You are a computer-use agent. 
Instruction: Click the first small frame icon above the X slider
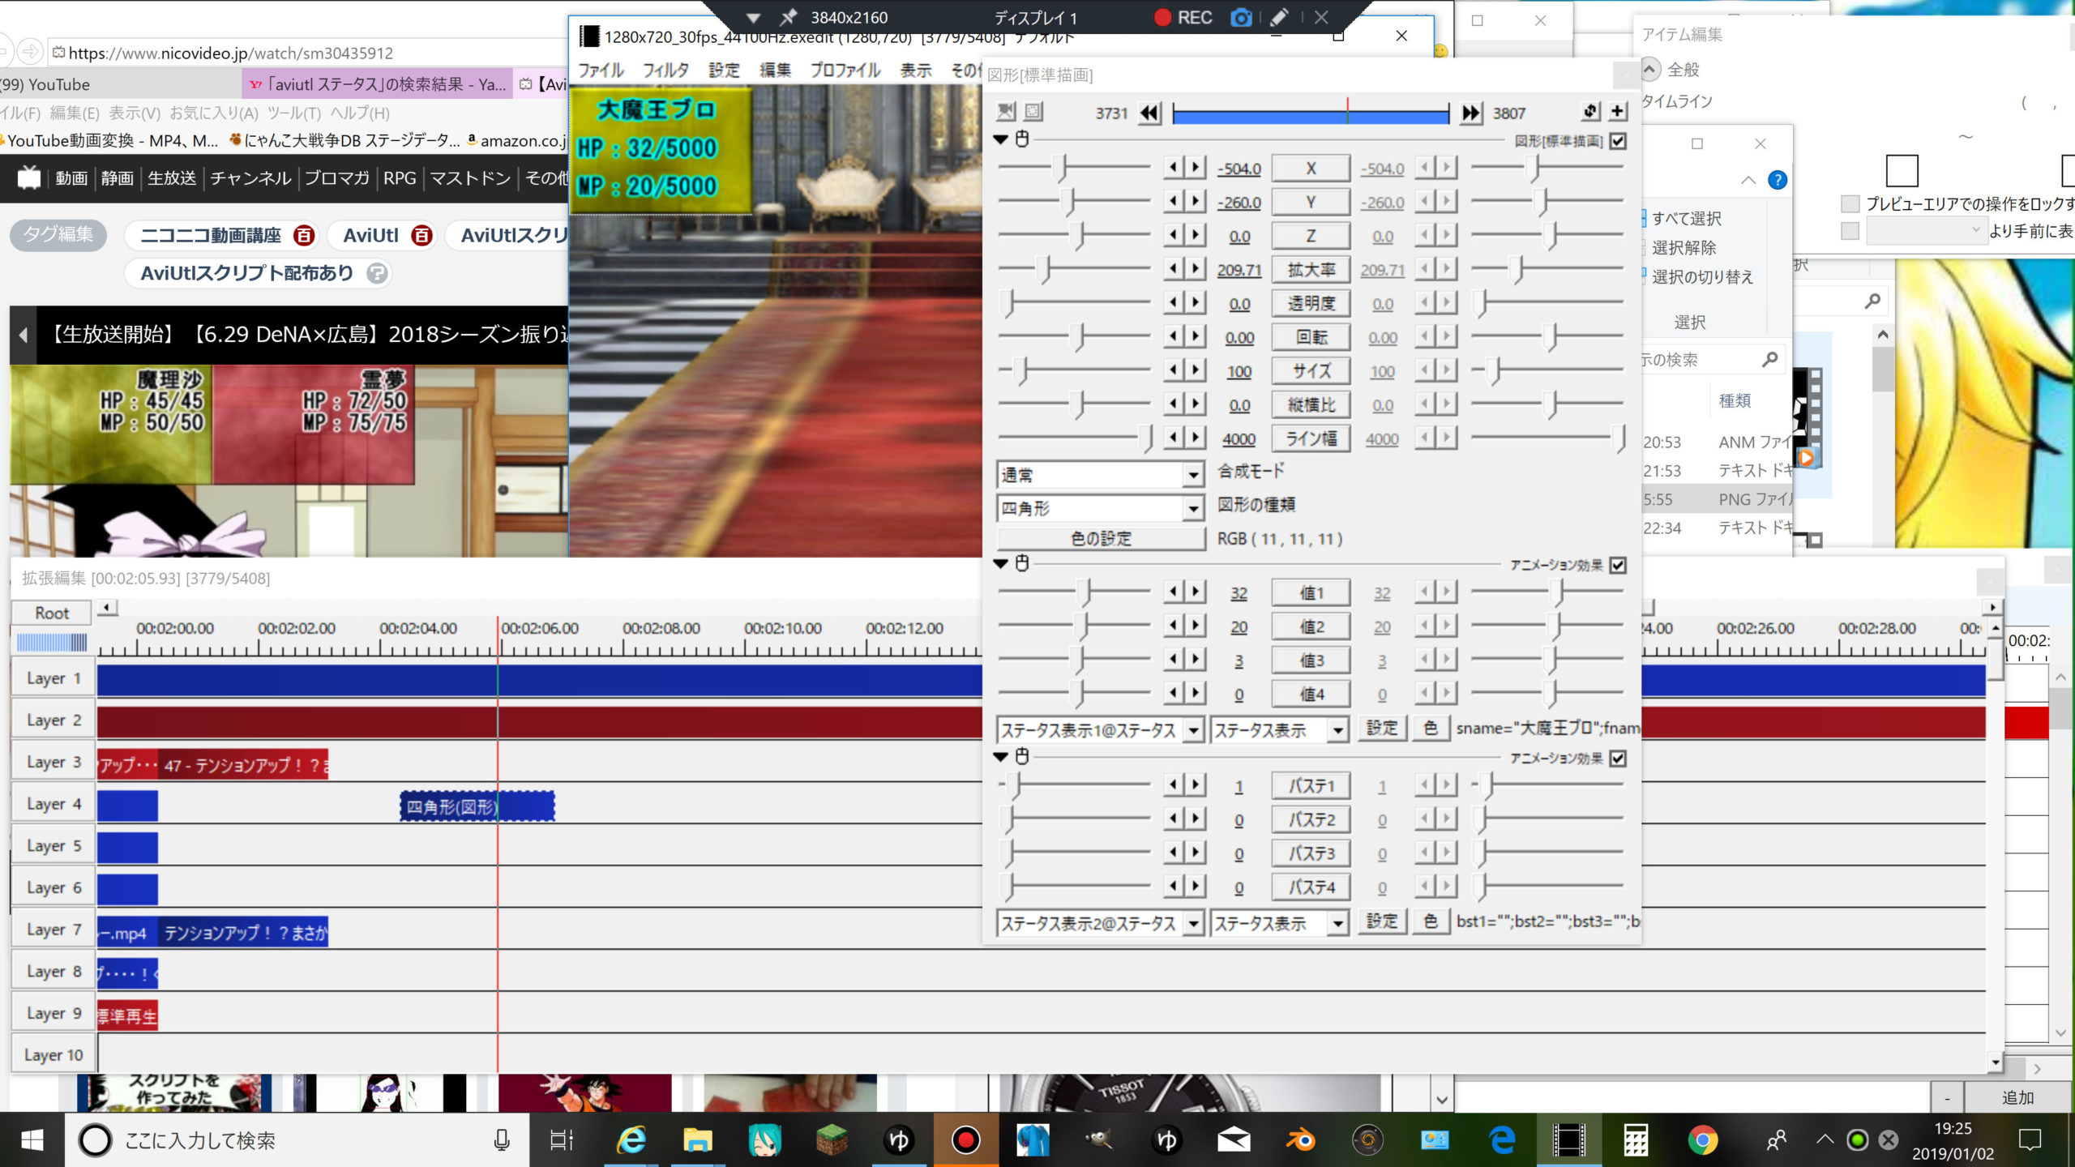pos(1006,111)
